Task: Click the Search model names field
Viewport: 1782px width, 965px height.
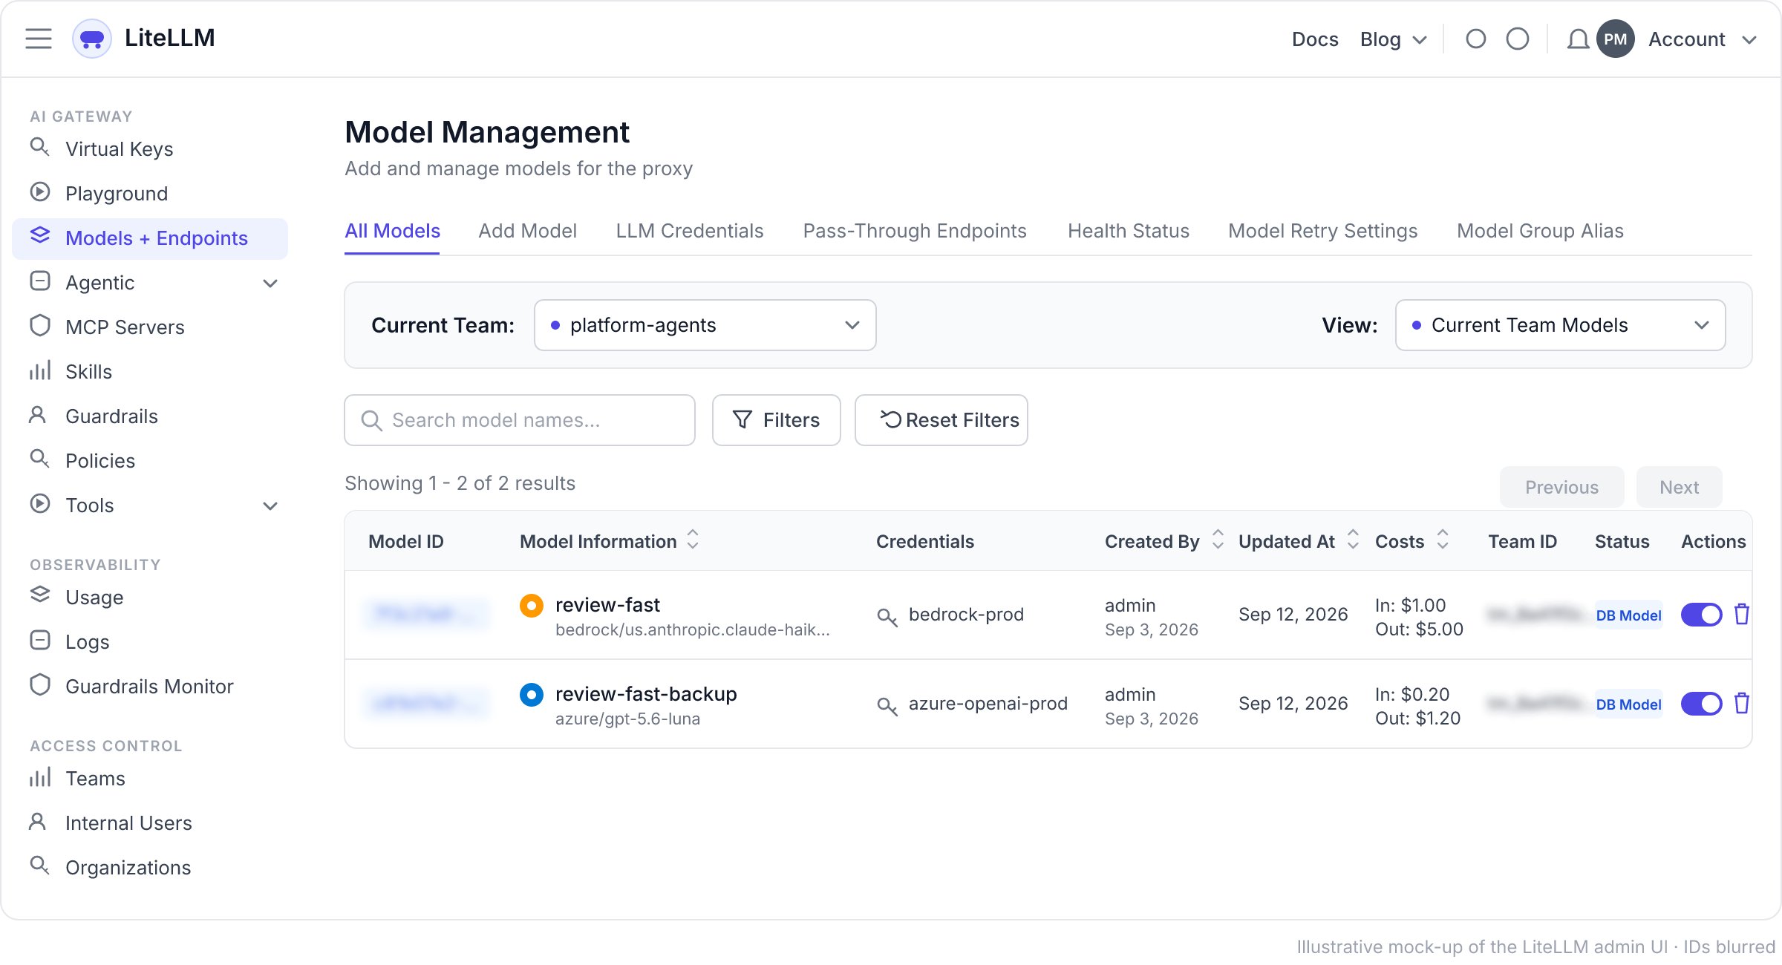Action: click(x=520, y=420)
